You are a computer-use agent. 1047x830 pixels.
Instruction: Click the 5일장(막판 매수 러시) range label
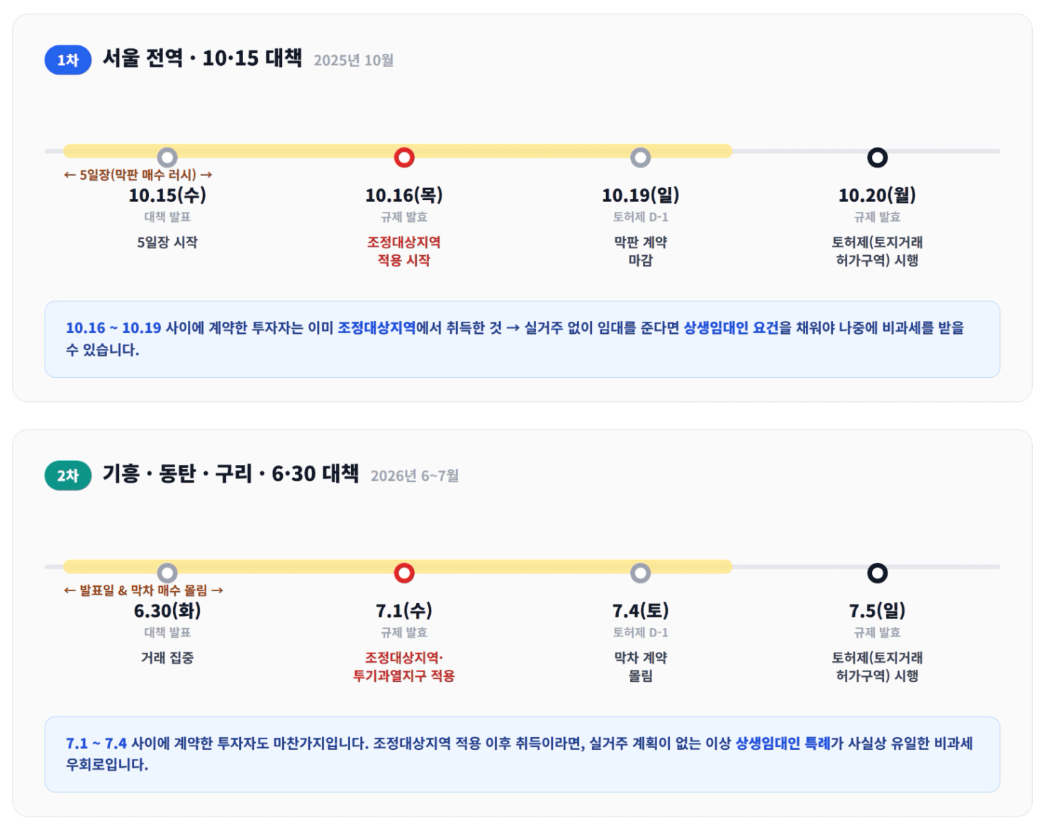point(138,174)
